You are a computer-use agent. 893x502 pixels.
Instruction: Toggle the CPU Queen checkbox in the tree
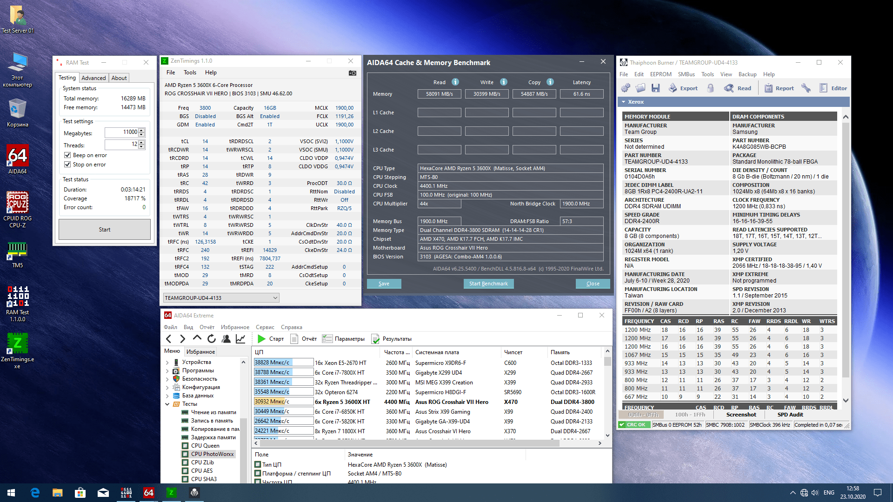(185, 446)
